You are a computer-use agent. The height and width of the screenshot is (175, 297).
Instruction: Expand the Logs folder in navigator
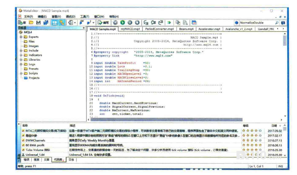pyautogui.click(x=21, y=64)
